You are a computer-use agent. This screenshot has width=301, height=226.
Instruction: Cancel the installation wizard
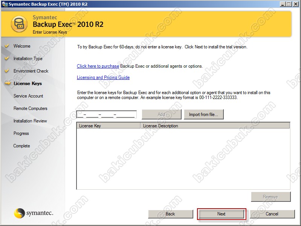272,214
